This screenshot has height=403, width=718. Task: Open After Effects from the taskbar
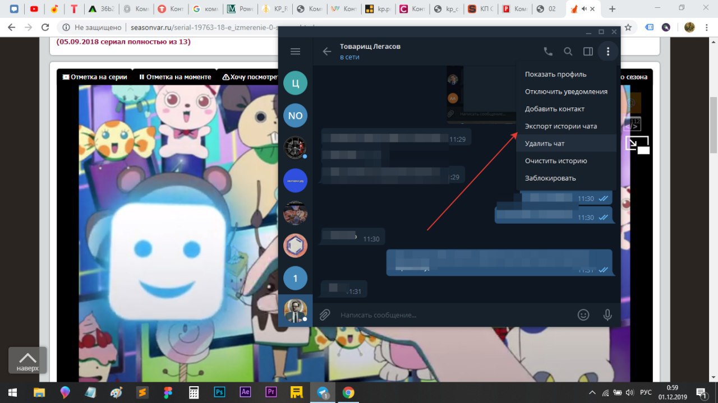tap(245, 392)
